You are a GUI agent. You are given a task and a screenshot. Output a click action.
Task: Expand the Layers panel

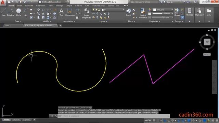tap(103, 21)
